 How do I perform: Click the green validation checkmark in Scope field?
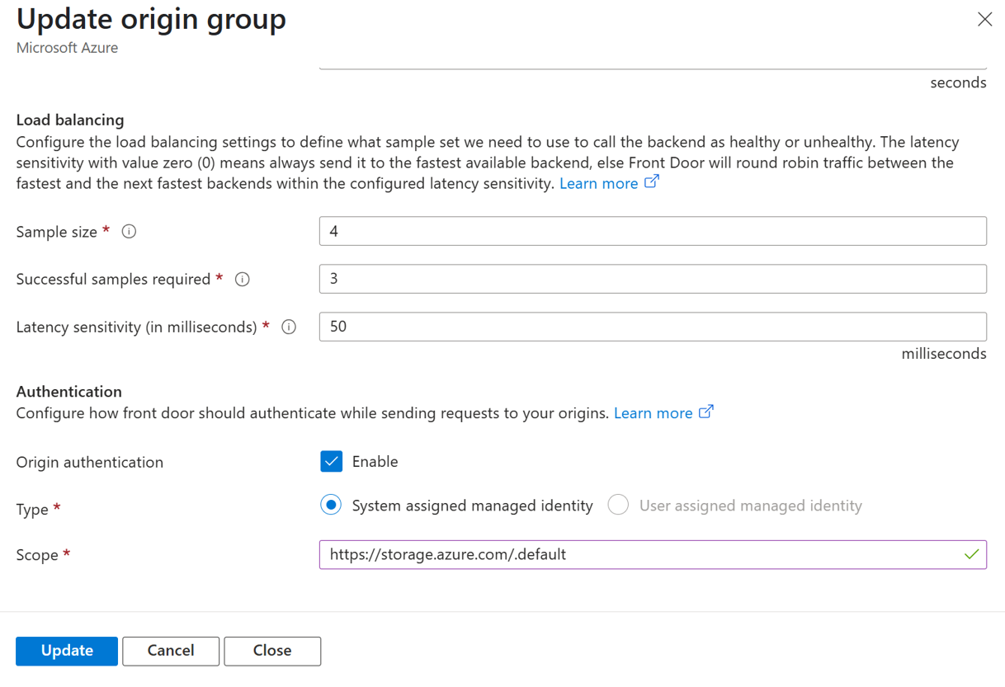(971, 555)
